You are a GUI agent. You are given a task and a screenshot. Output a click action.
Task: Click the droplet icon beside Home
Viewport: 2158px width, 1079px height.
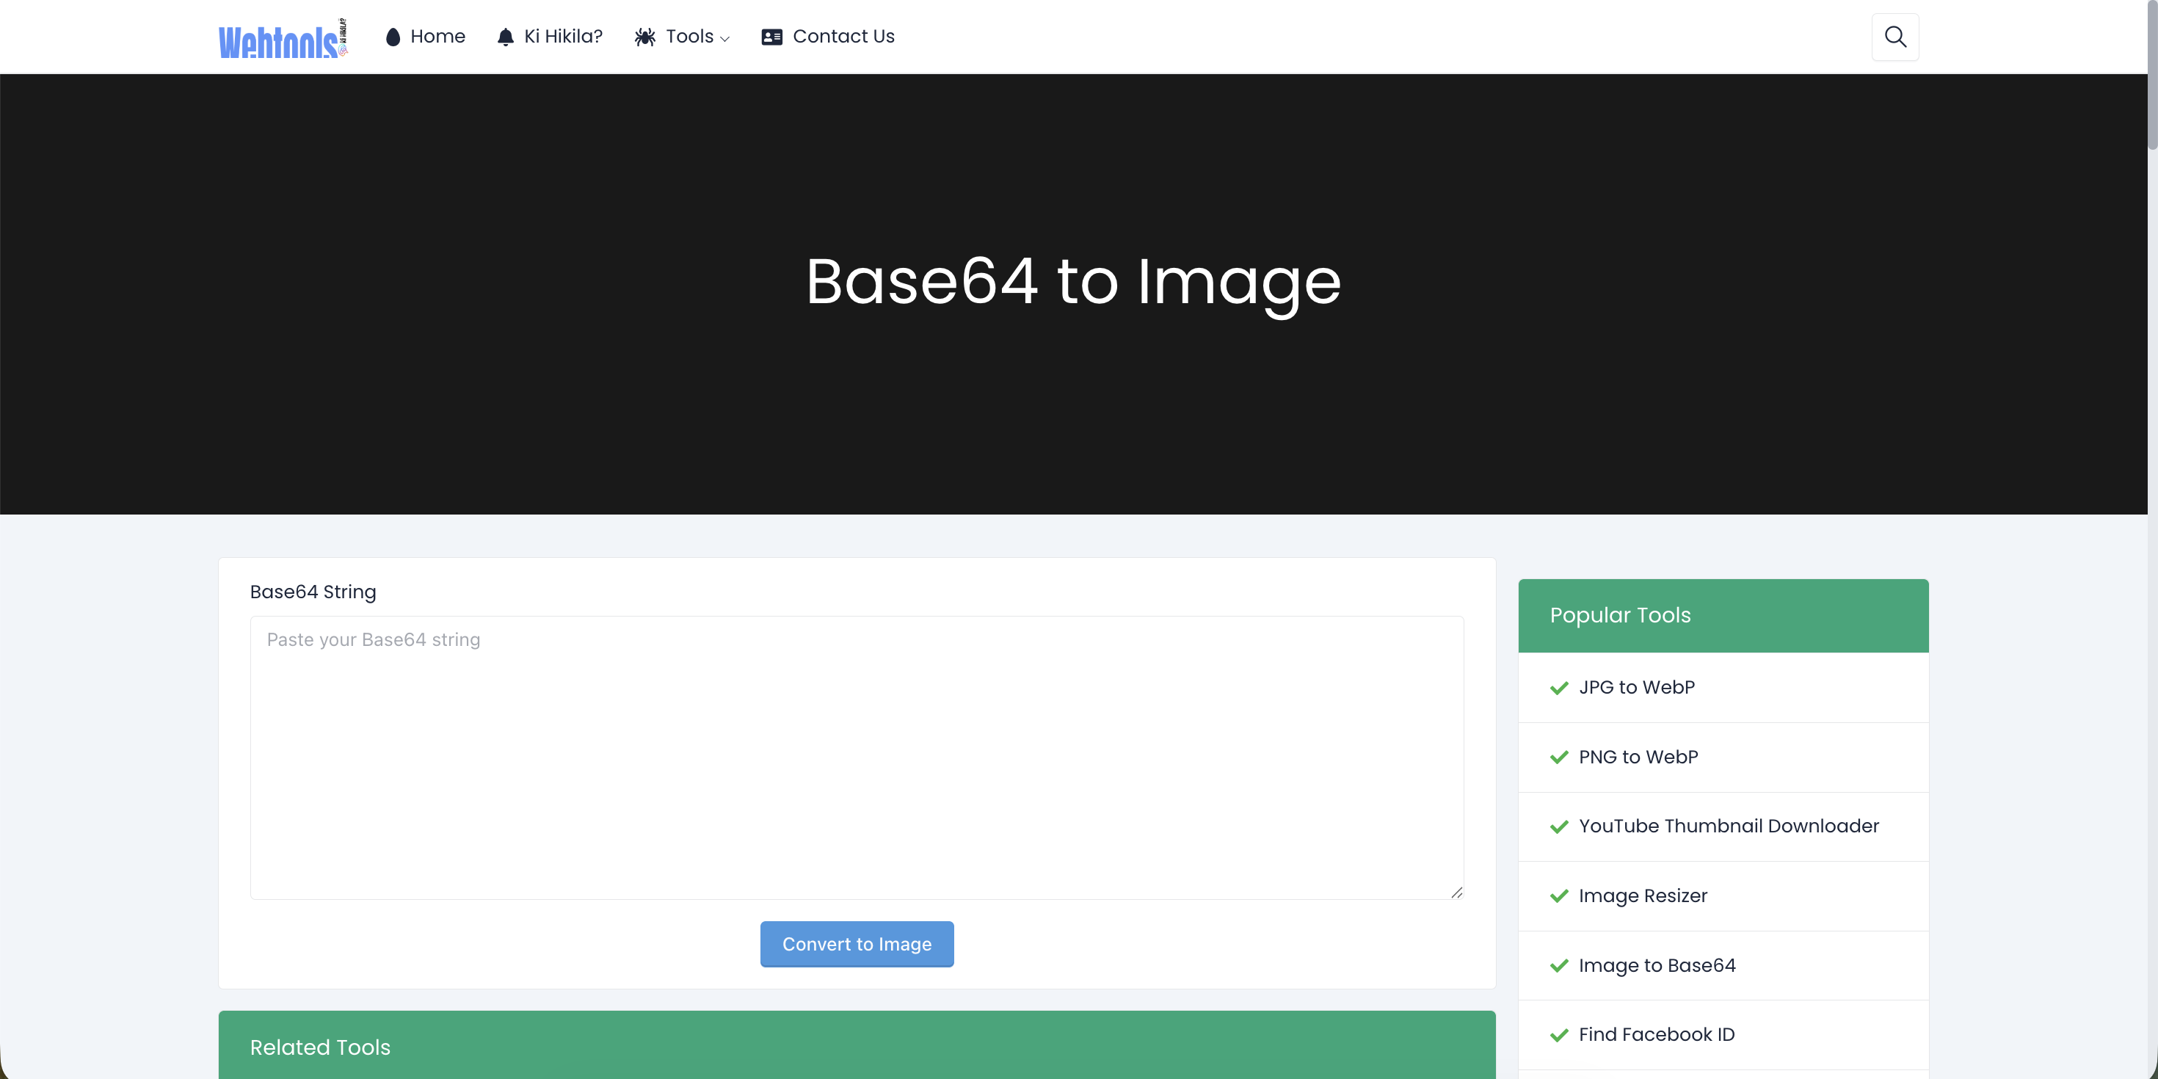(x=393, y=37)
